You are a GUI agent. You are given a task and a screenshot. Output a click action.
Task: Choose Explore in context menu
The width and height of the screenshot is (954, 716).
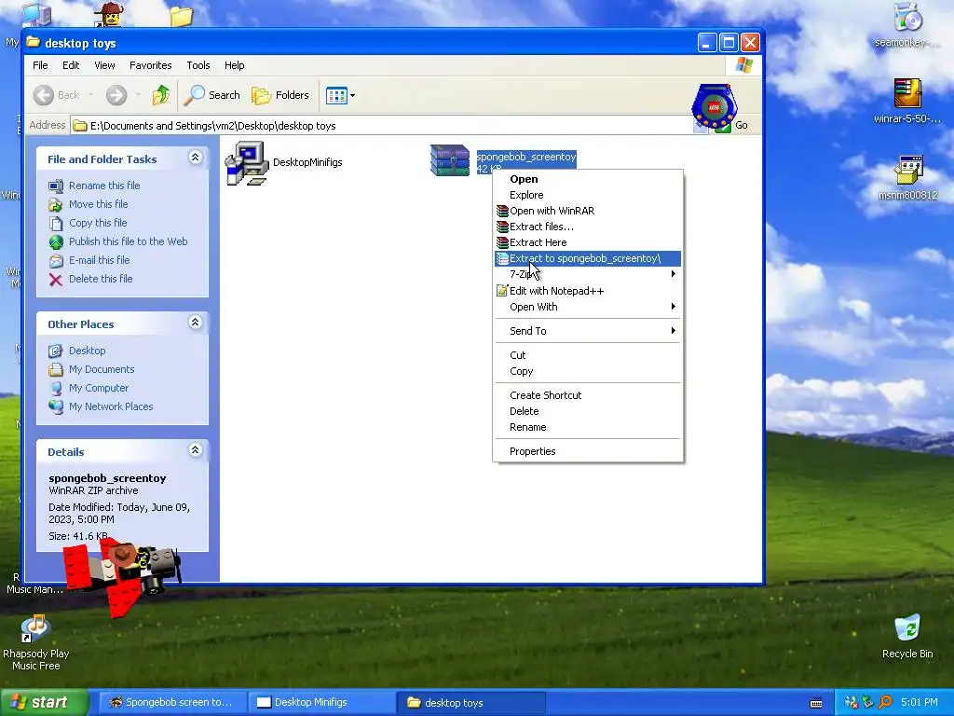point(587,195)
